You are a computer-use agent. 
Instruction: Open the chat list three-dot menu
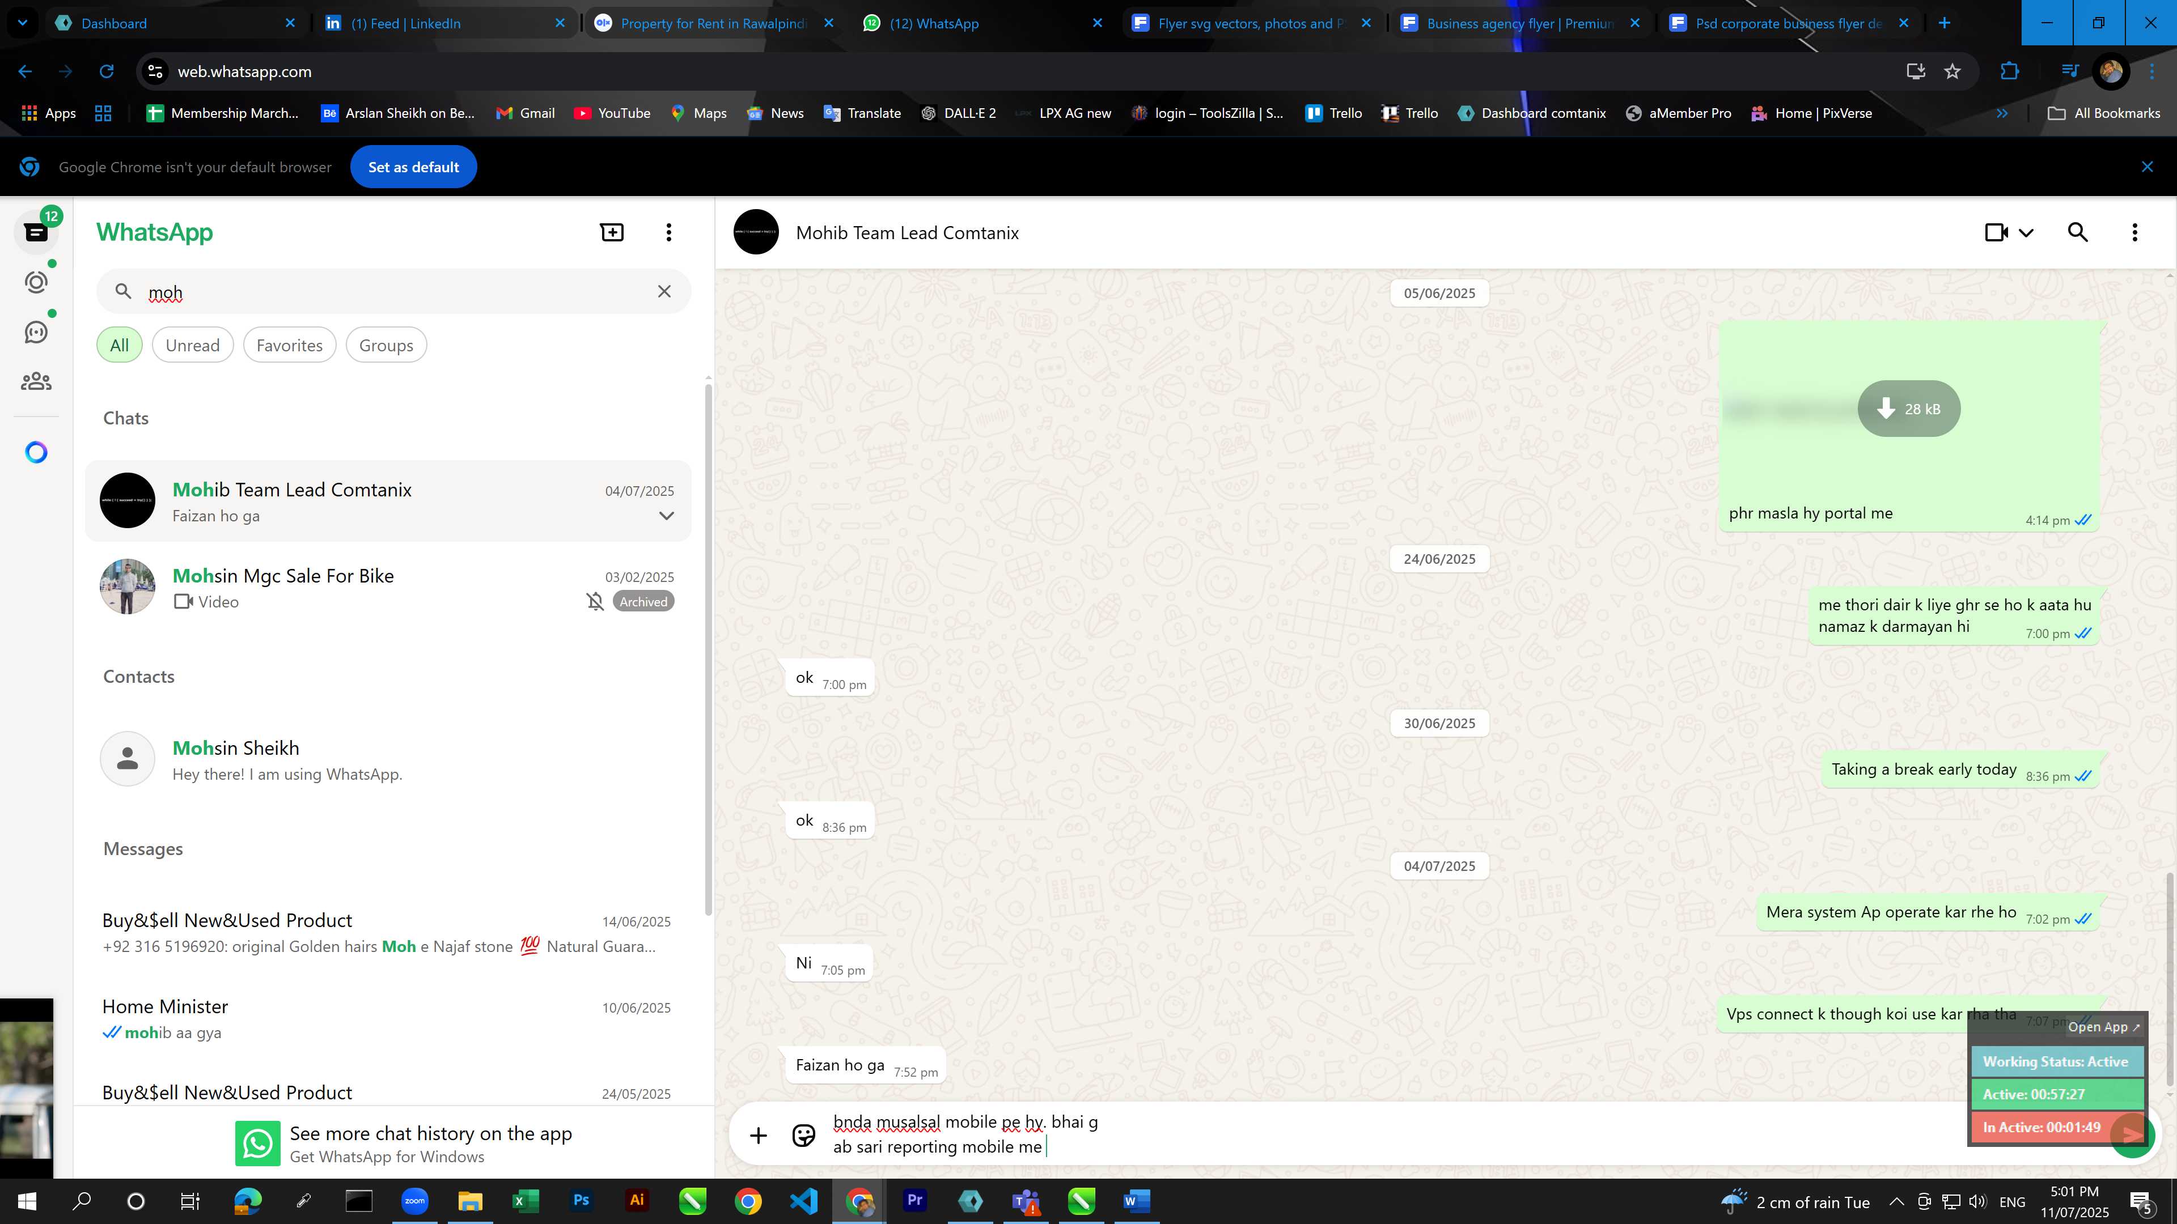point(668,232)
